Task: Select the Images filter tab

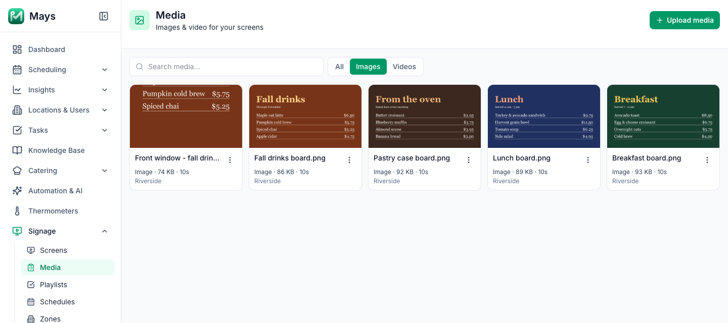Action: (x=368, y=67)
